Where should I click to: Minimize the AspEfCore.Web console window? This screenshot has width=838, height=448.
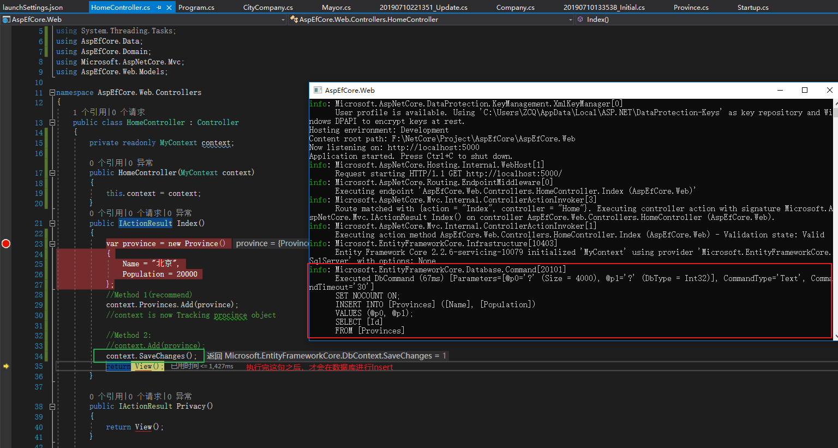pyautogui.click(x=780, y=90)
